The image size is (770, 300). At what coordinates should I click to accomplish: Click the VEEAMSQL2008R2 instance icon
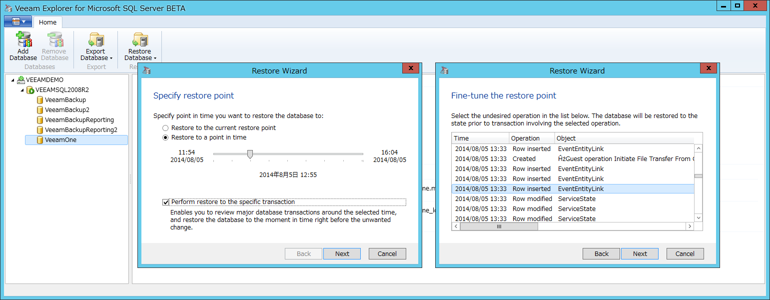30,90
